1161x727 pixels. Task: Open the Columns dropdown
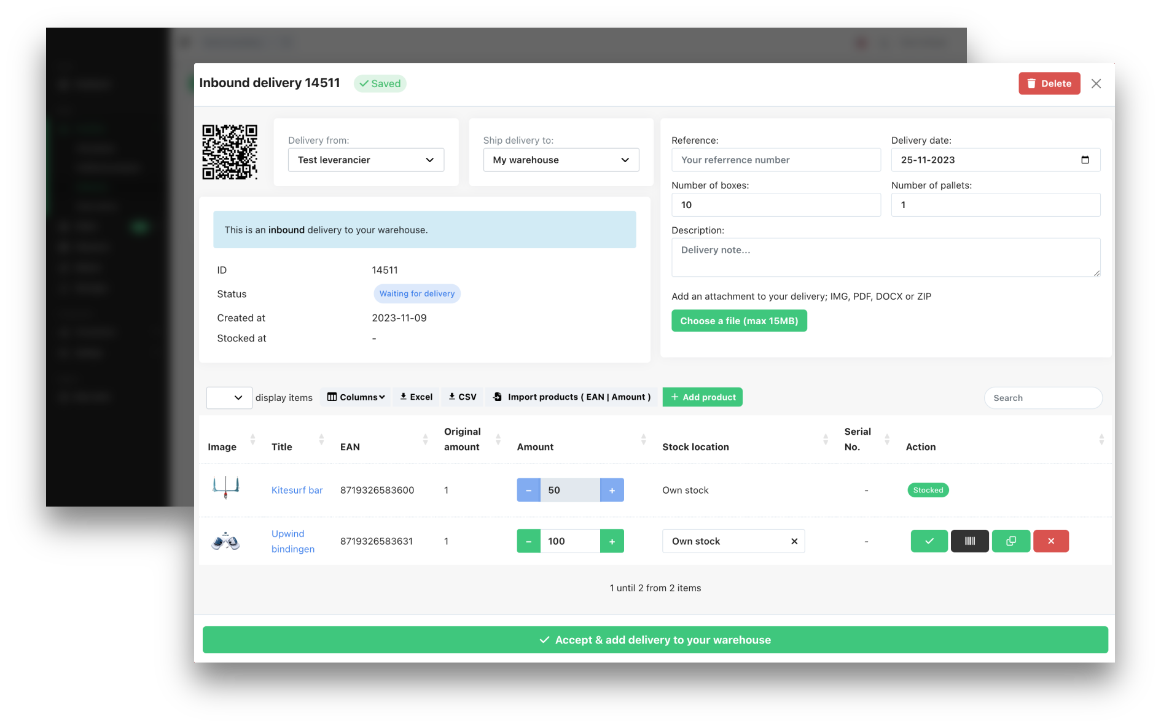(356, 397)
